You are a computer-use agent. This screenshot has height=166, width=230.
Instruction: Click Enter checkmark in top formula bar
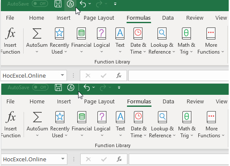pyautogui.click(x=103, y=75)
